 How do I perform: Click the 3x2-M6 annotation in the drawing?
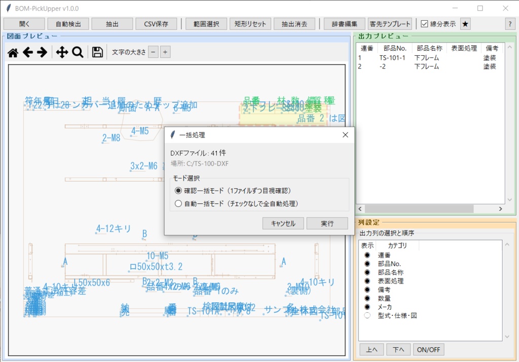pyautogui.click(x=144, y=166)
